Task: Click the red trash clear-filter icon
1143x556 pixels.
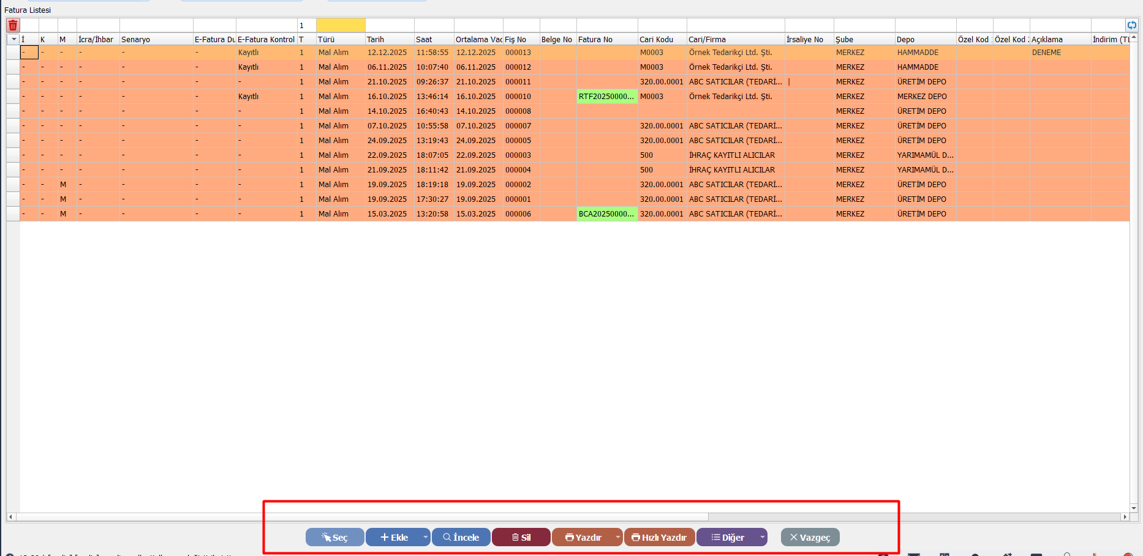Action: [x=13, y=25]
